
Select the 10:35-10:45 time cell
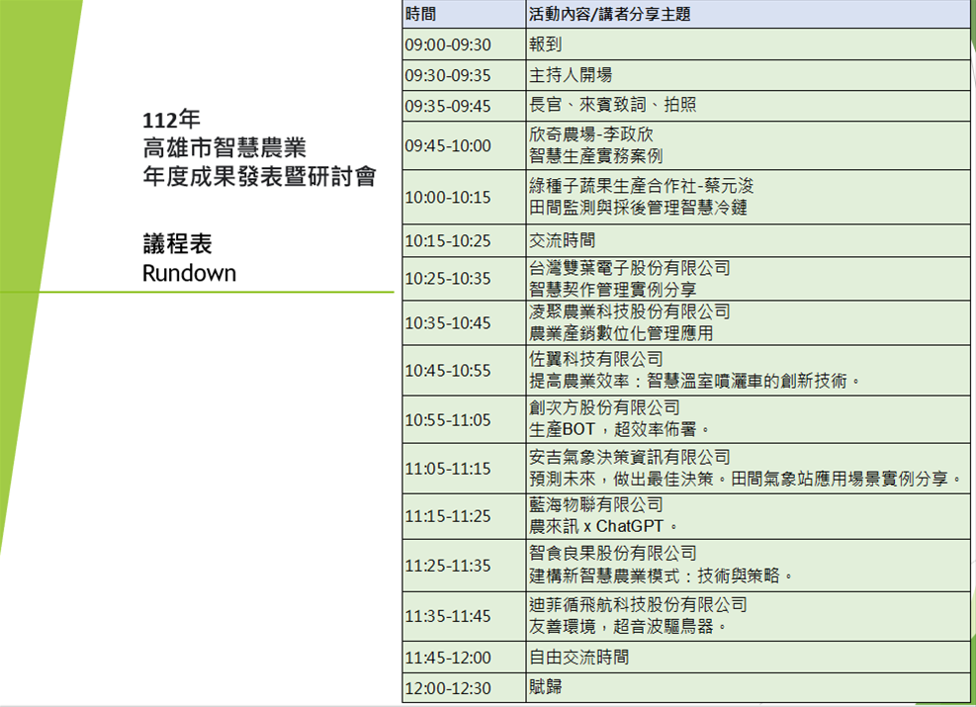[x=464, y=323]
